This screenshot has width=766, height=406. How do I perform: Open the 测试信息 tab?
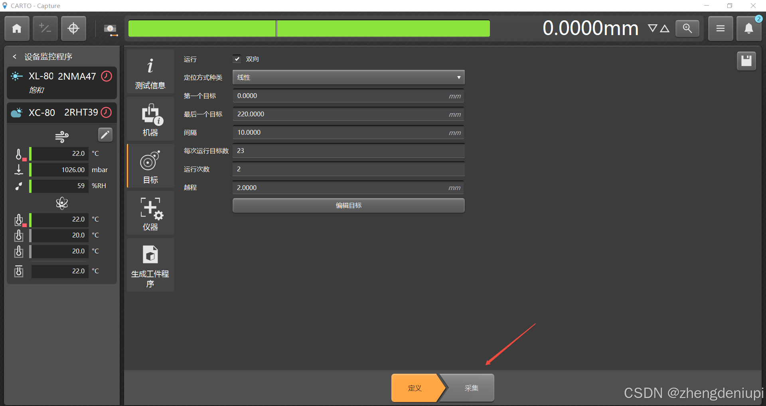coord(150,72)
